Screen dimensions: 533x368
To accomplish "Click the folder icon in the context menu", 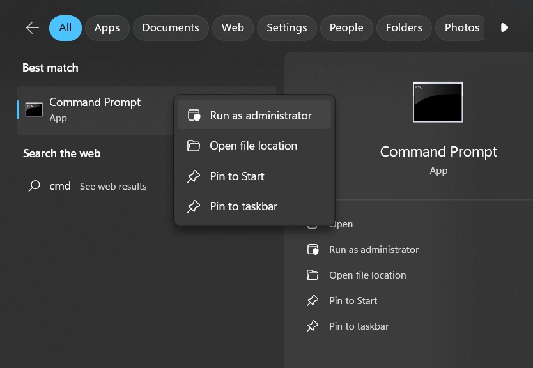I will (194, 146).
